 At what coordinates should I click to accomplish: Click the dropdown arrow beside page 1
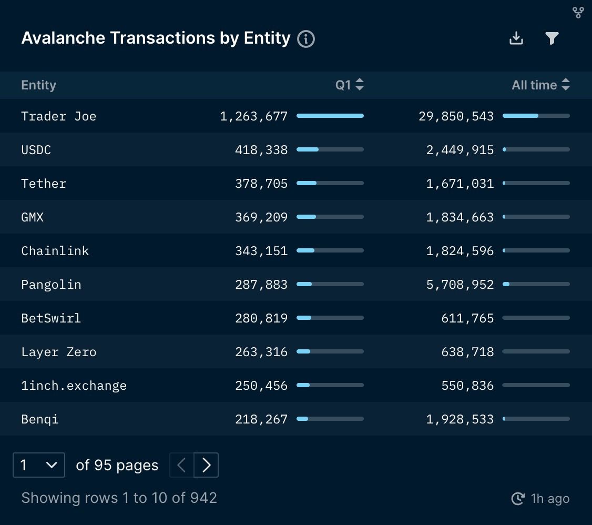coord(53,465)
